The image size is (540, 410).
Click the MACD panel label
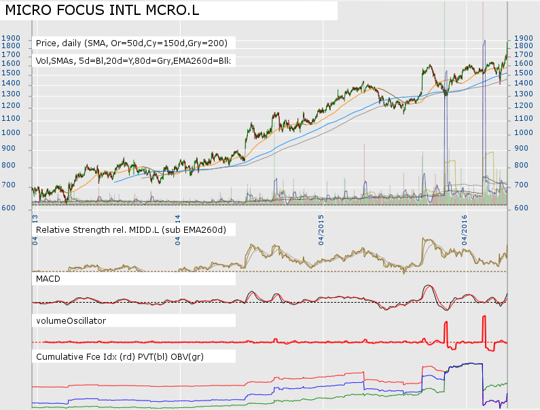pyautogui.click(x=48, y=278)
